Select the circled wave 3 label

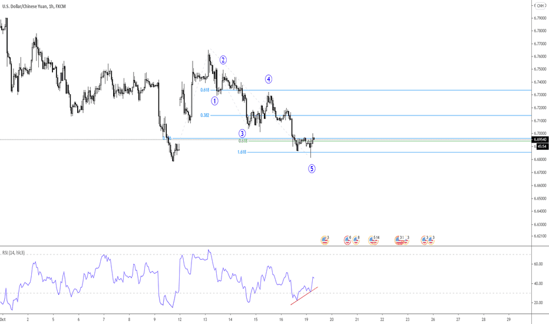[x=242, y=134]
